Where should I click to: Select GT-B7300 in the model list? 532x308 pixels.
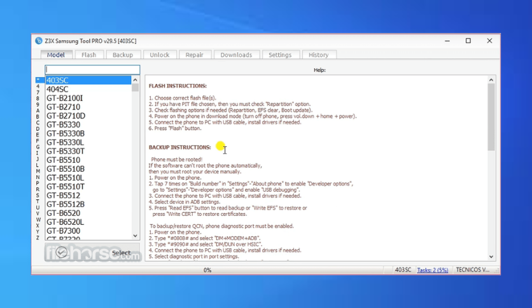pos(88,230)
